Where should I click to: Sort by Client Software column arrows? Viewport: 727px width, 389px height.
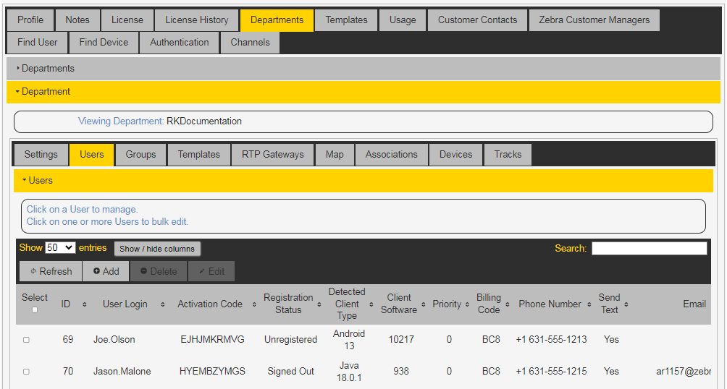tap(424, 304)
